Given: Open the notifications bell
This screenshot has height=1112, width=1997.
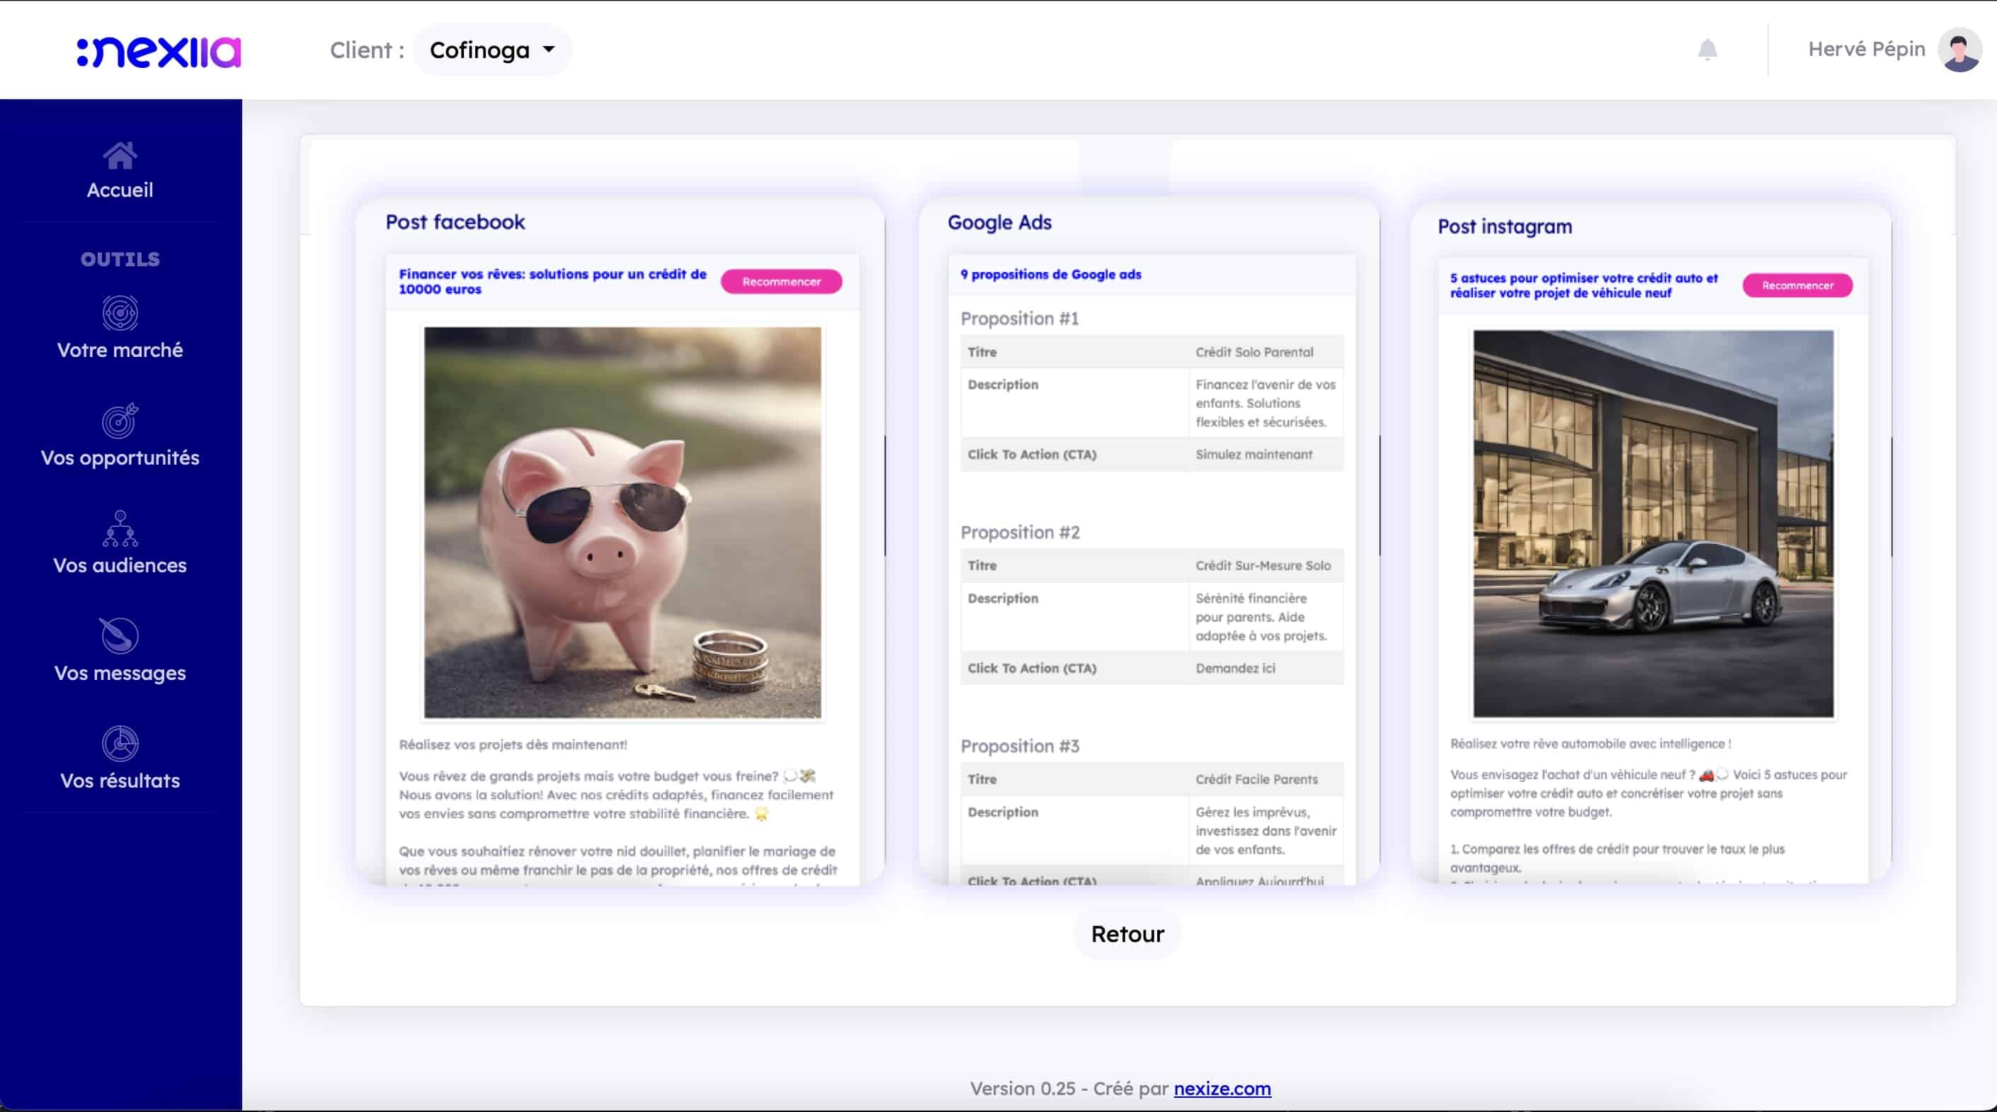Looking at the screenshot, I should click(x=1707, y=50).
